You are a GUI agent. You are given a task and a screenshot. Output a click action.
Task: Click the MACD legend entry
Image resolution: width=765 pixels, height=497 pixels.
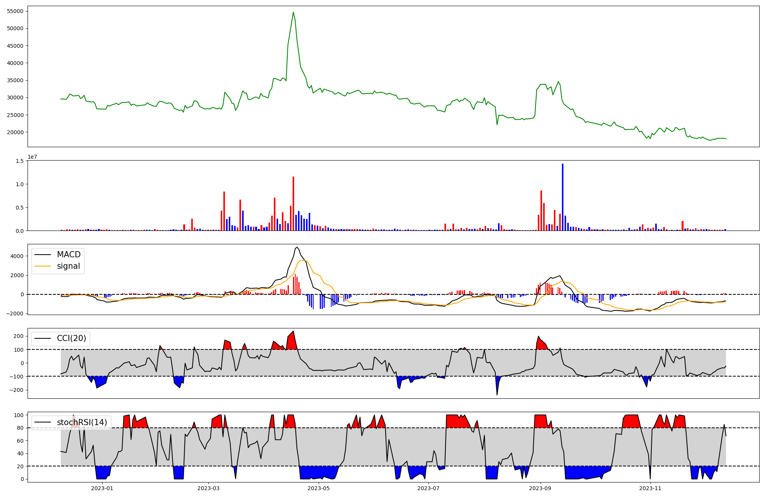pyautogui.click(x=68, y=255)
